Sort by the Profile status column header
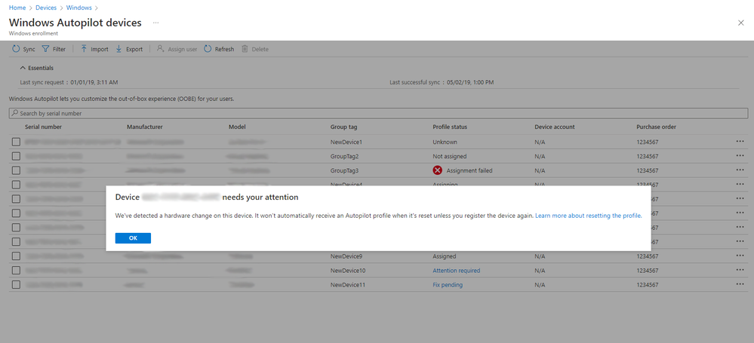The width and height of the screenshot is (754, 343). click(x=450, y=127)
